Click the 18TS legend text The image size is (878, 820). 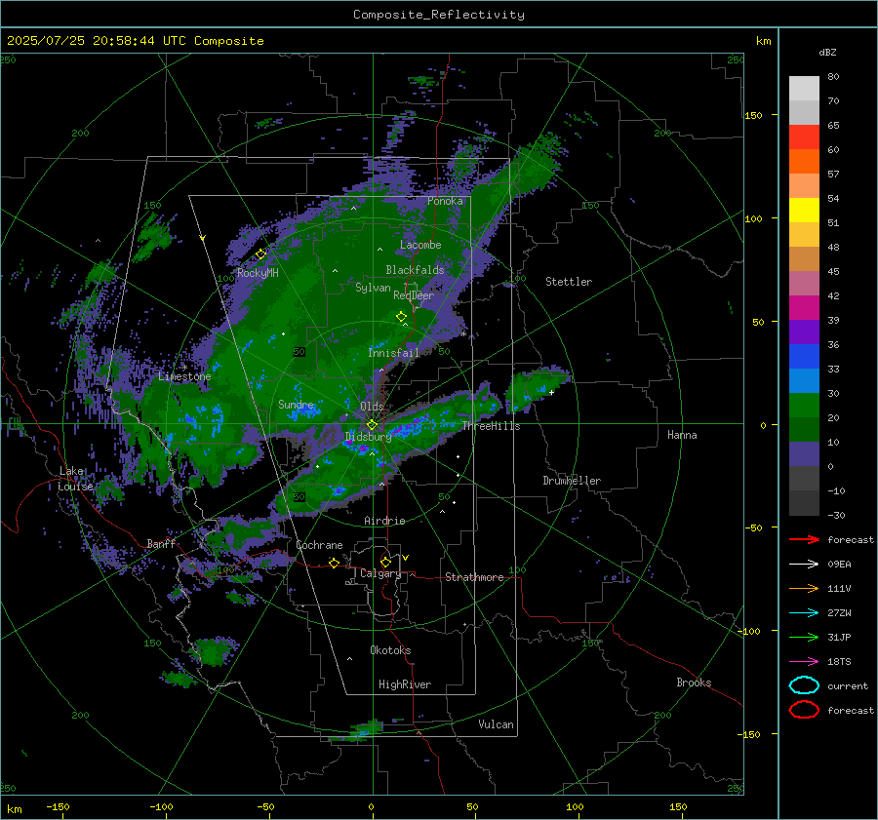pos(839,662)
